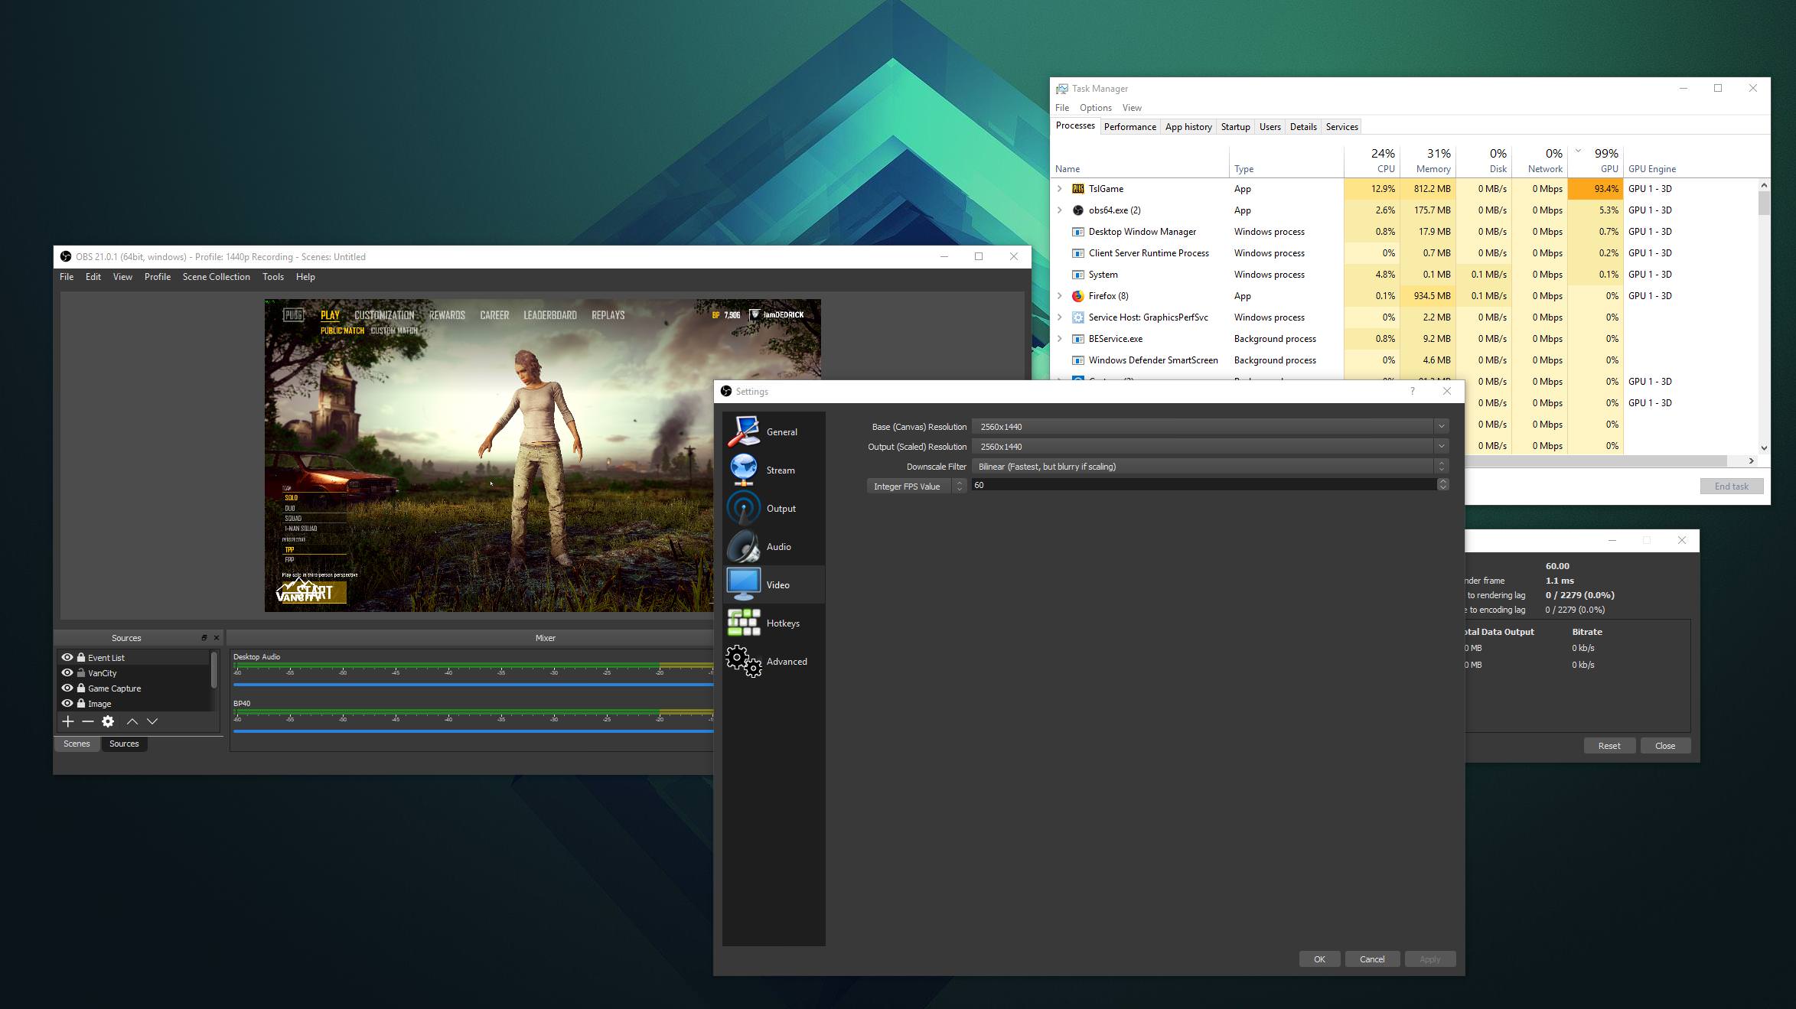Click the add source plus icon
1796x1009 pixels.
(x=68, y=721)
